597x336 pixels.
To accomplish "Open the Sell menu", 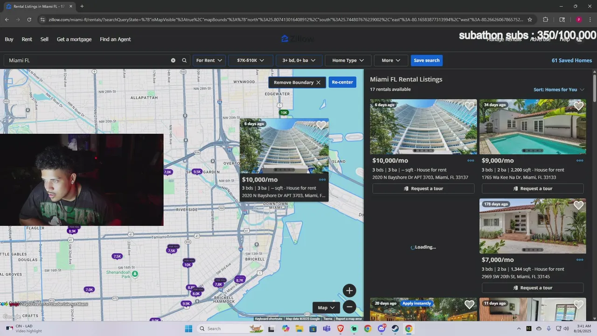I will click(x=44, y=39).
